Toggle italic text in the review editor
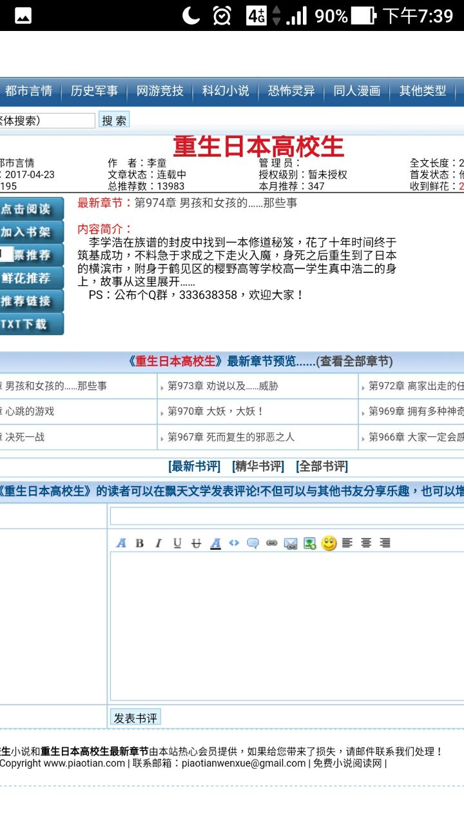Screen dimensions: 464x826 click(x=158, y=543)
